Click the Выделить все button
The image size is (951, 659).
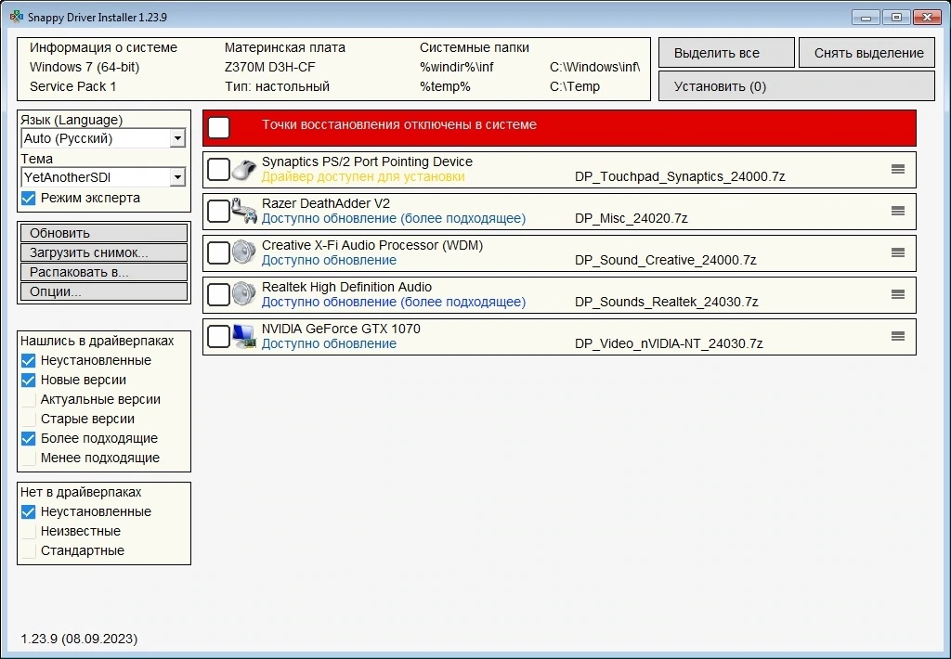(726, 53)
